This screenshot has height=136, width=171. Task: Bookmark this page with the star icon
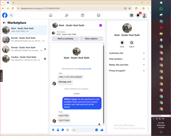[x=130, y=8]
